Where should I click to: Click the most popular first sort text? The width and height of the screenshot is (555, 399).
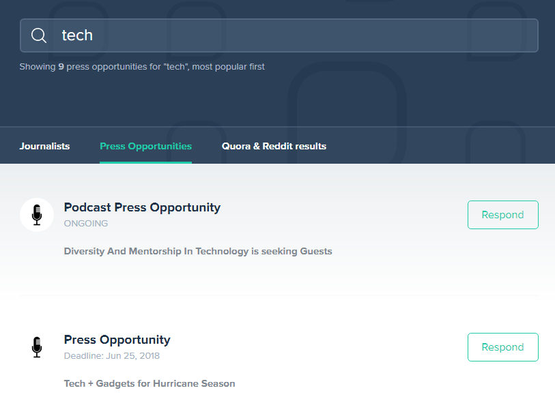click(228, 67)
